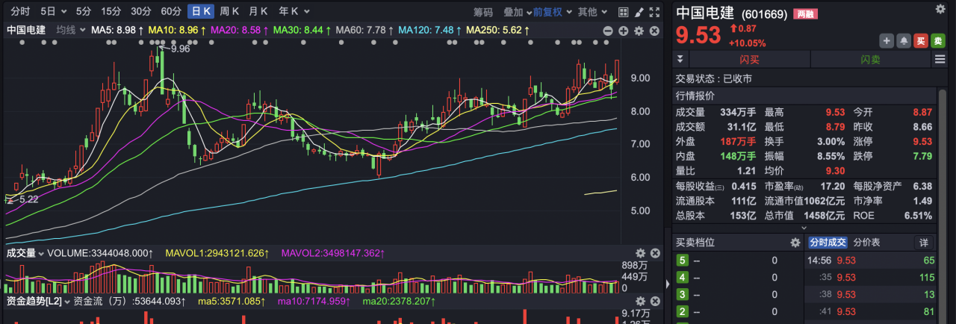Zoom out K-line chart with minus icon
Viewport: 956px width, 324px height.
(x=607, y=31)
